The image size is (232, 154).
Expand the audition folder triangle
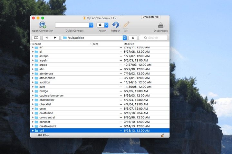click(33, 82)
